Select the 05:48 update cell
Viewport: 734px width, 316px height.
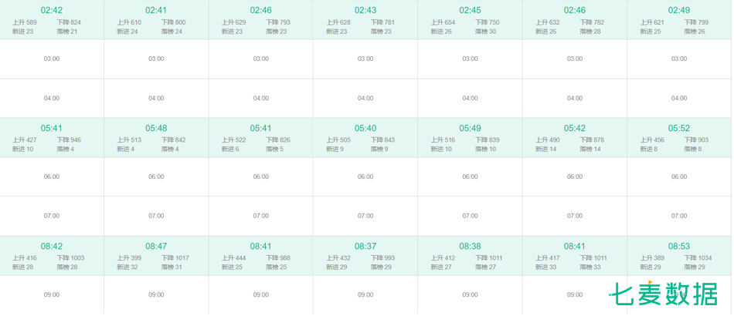(x=156, y=138)
